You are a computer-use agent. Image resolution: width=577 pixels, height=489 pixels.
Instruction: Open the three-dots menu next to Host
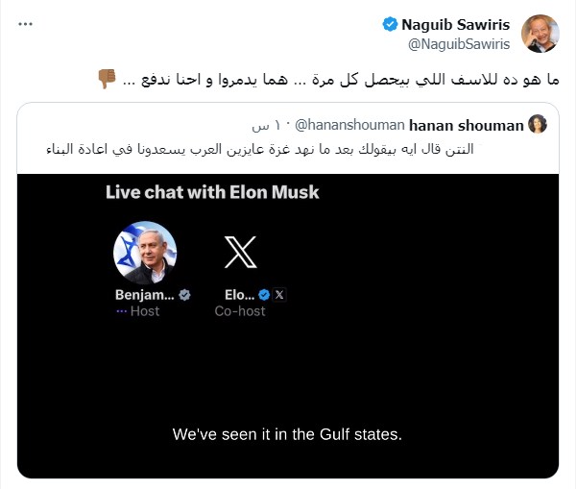point(121,311)
